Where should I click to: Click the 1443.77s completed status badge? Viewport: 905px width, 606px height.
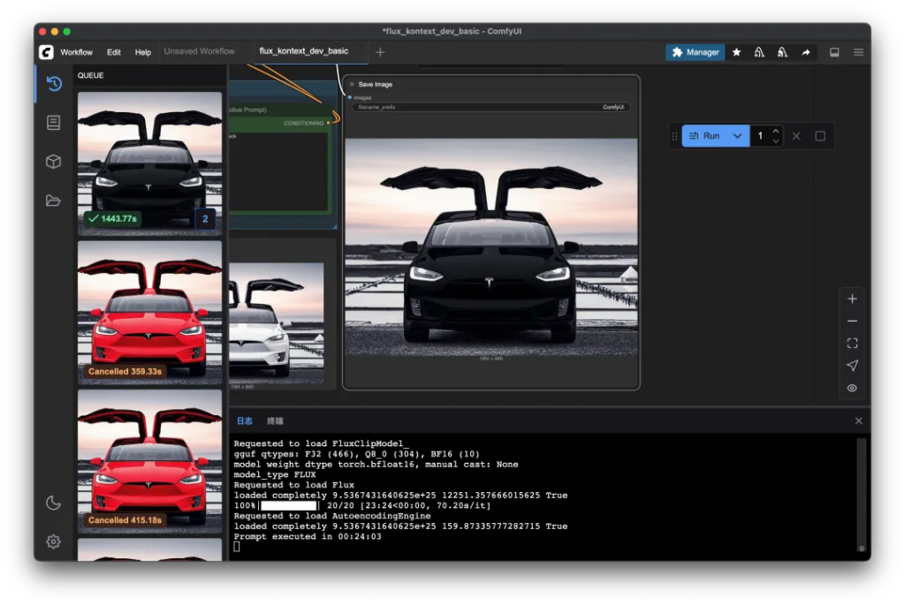[x=112, y=219]
